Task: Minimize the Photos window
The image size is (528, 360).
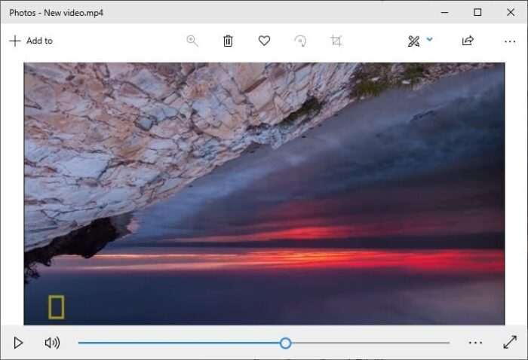Action: pyautogui.click(x=444, y=13)
